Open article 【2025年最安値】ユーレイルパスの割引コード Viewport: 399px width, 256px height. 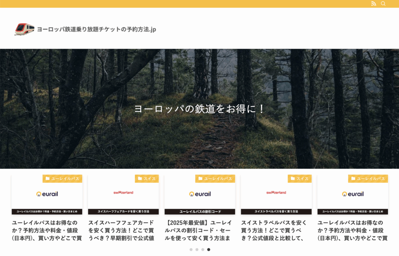point(198,230)
